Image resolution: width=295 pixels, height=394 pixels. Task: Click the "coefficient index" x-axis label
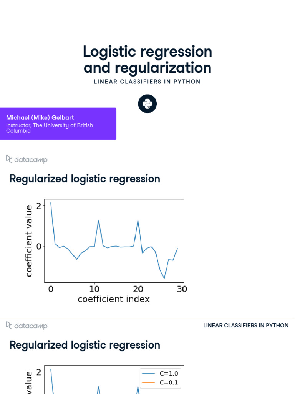(x=114, y=299)
